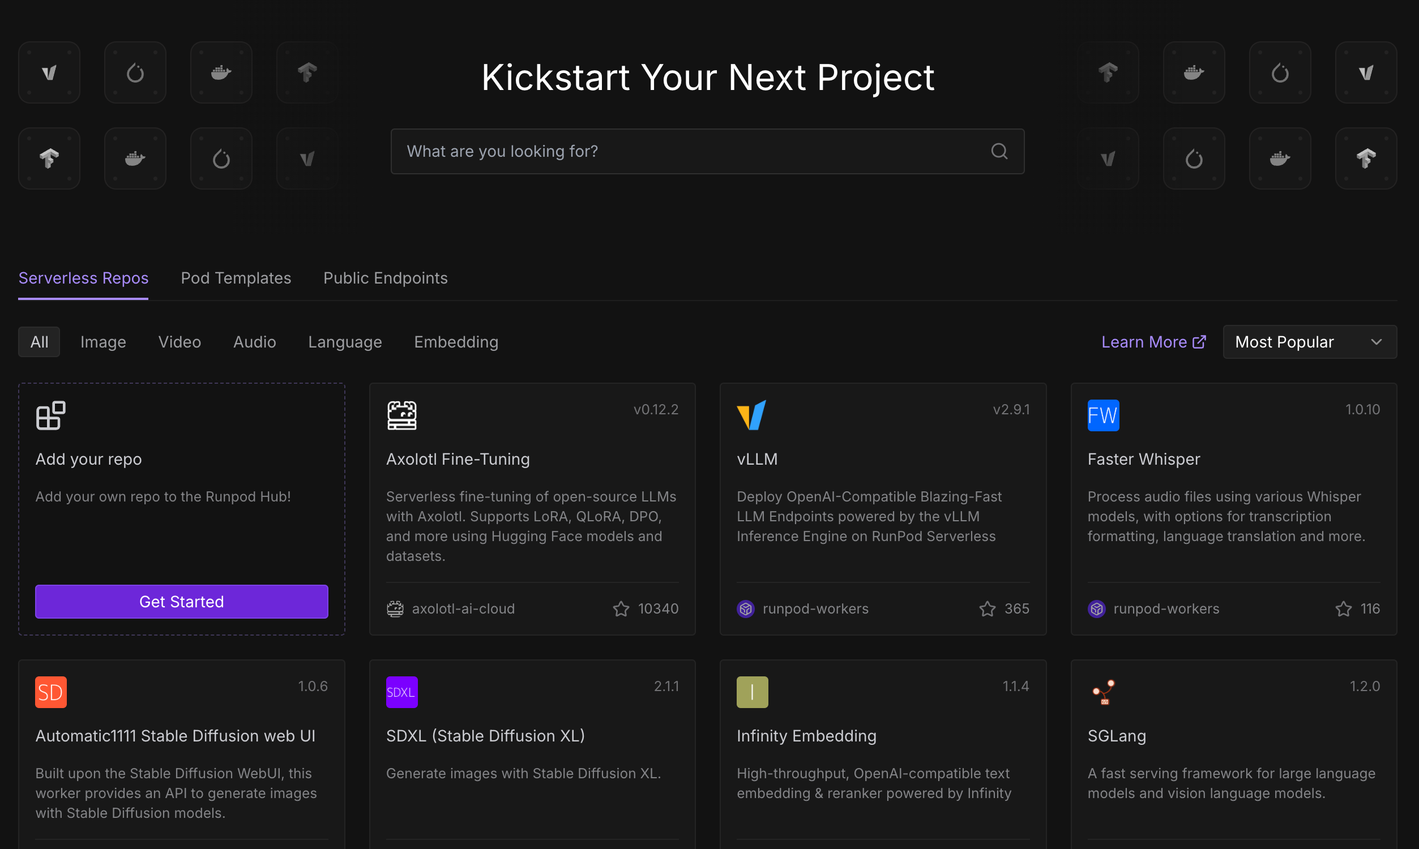Click the 'Kickstart Your Next Project' heading
This screenshot has width=1419, height=849.
(708, 77)
